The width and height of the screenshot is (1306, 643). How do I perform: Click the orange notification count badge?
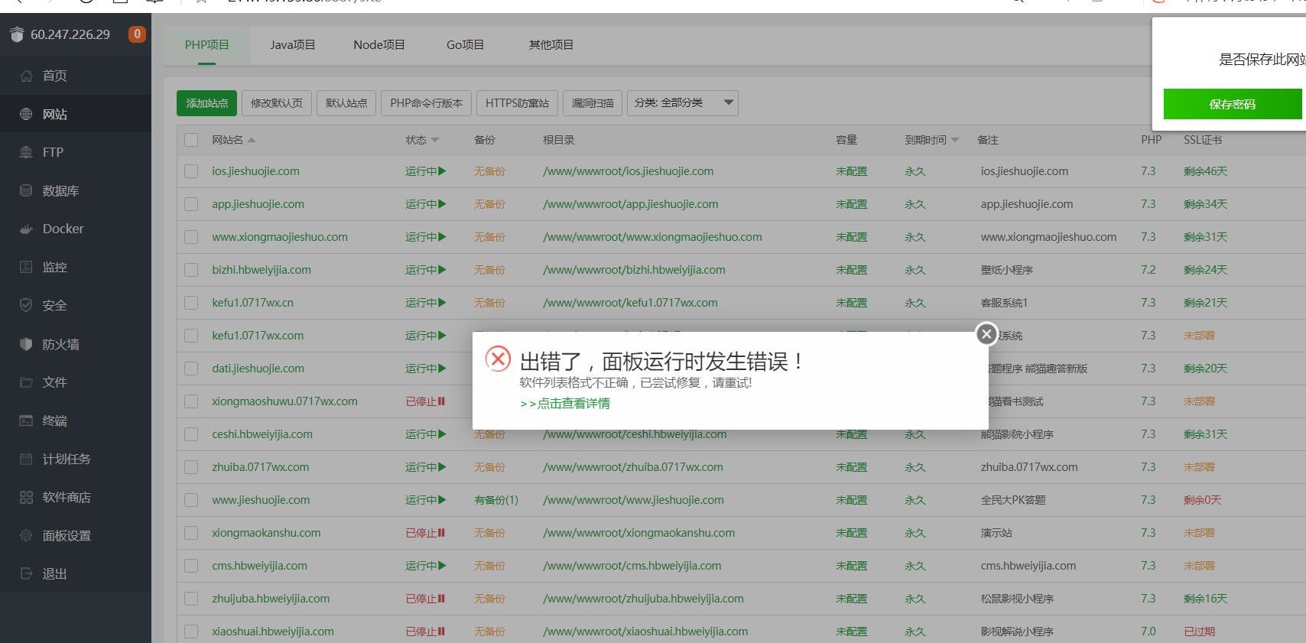(x=137, y=34)
